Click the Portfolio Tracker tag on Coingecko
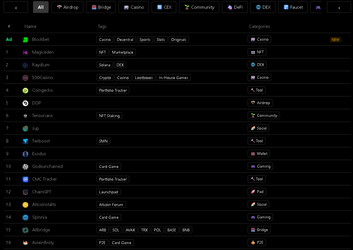353x250 pixels. [113, 91]
